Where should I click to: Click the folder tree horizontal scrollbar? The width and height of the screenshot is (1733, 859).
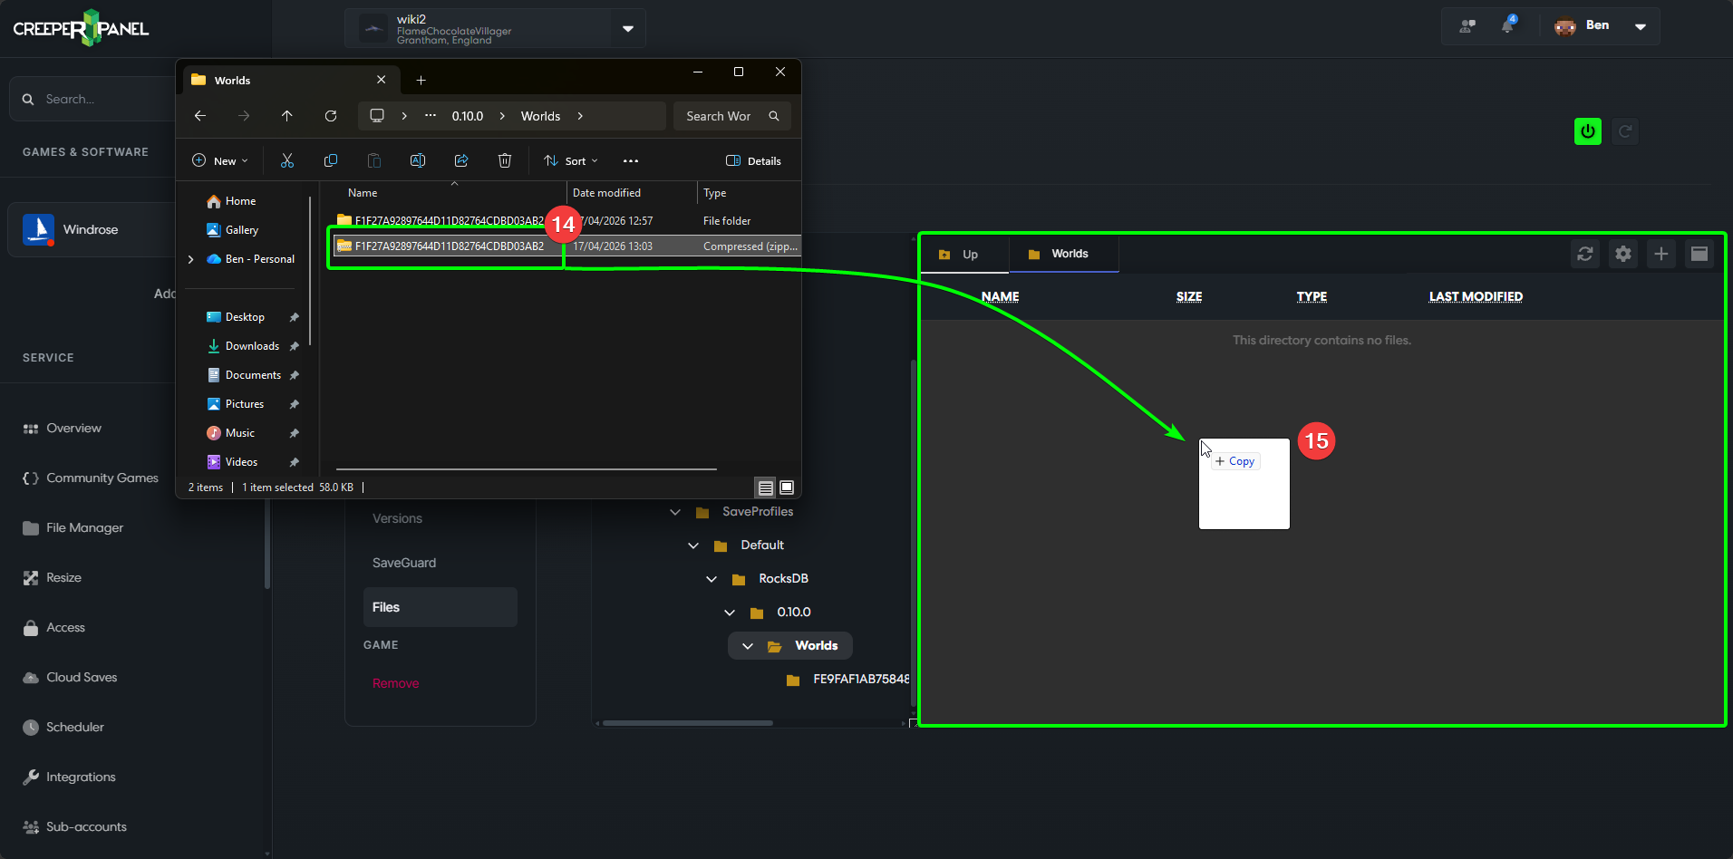687,723
